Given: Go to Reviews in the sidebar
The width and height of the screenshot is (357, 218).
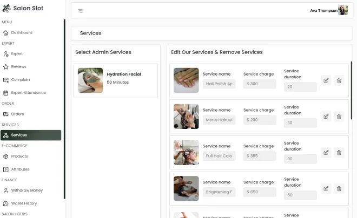Looking at the screenshot, I should pyautogui.click(x=31, y=67).
